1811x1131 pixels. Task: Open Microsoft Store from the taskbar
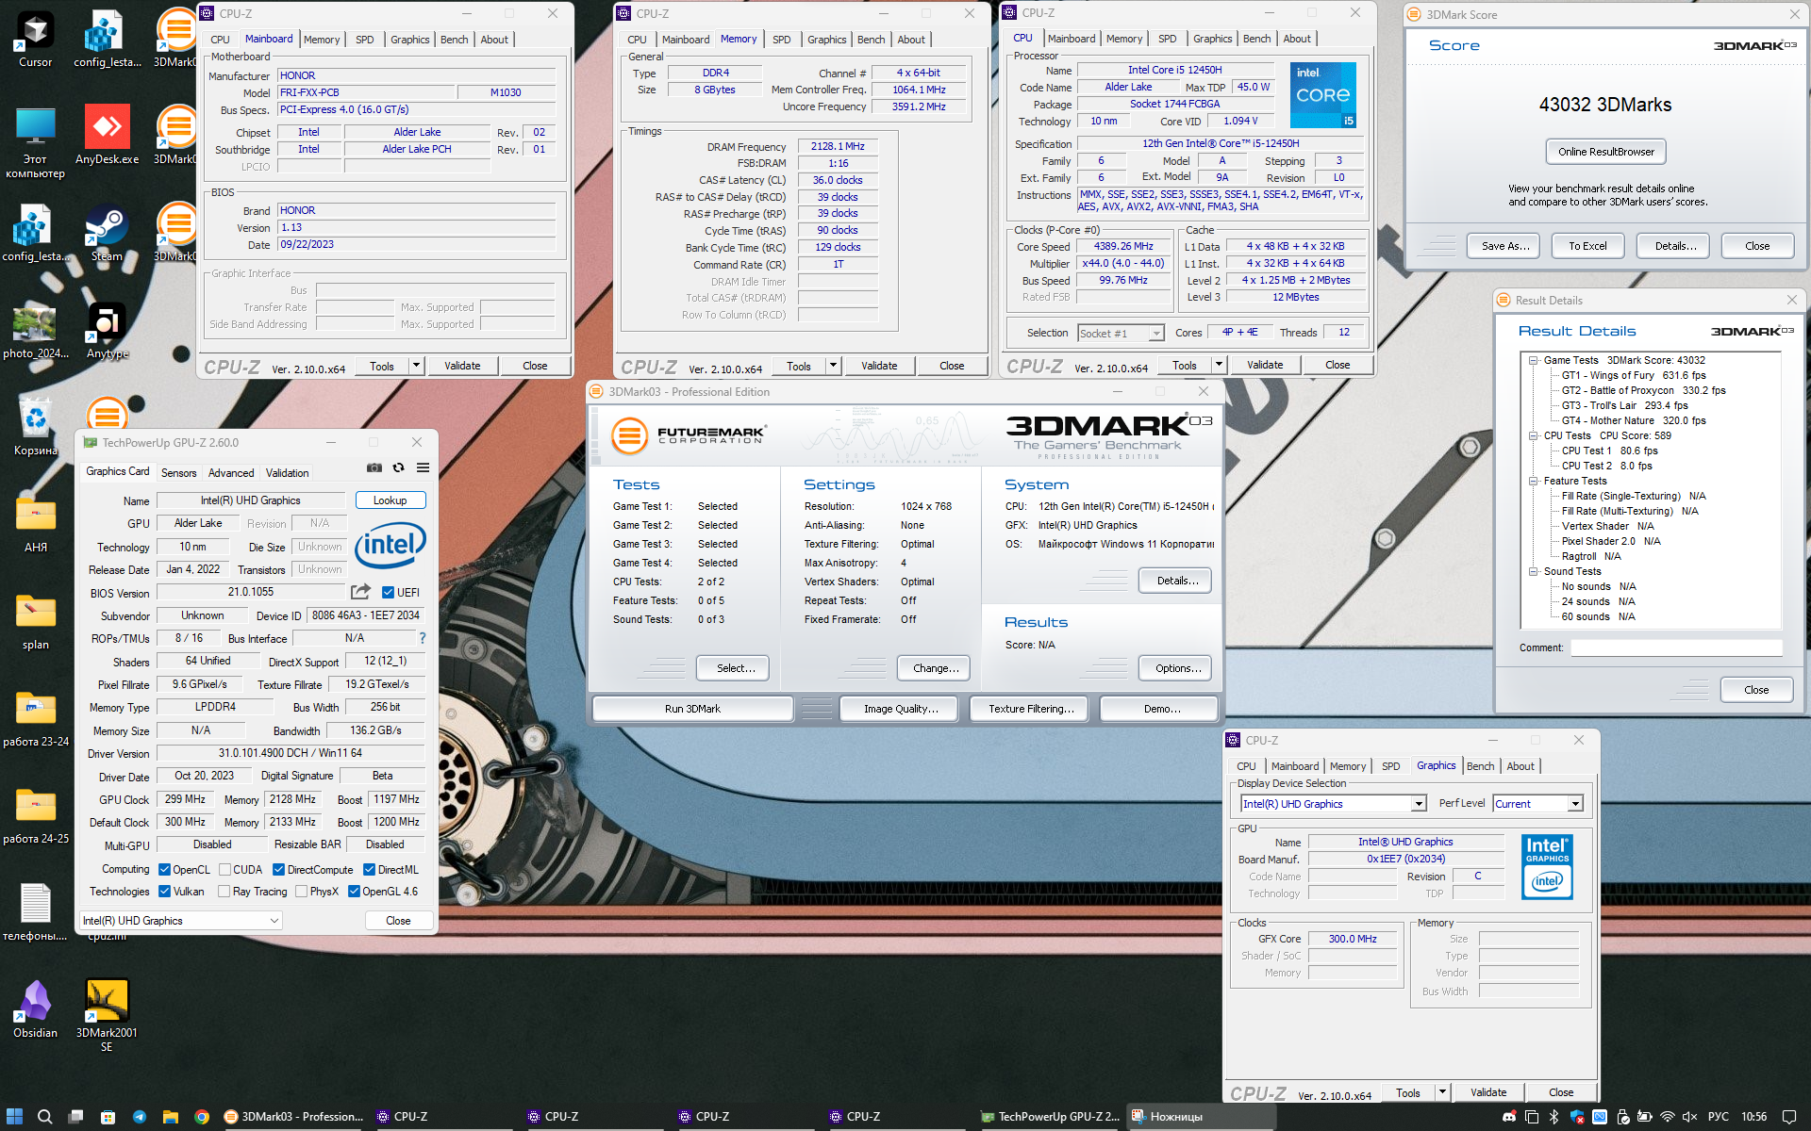tap(108, 1116)
